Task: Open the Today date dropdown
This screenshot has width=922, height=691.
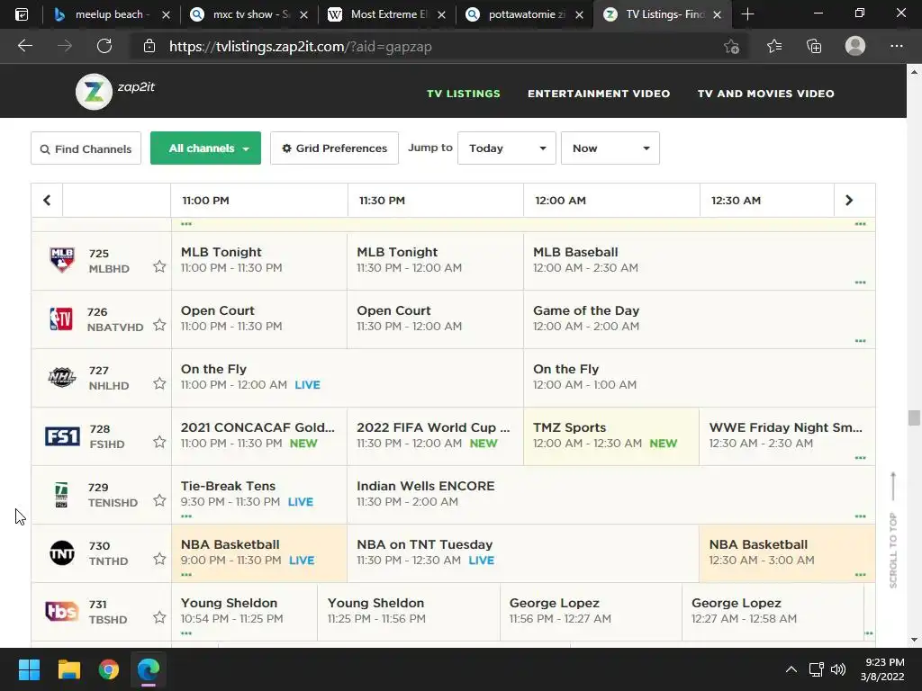Action: [506, 148]
